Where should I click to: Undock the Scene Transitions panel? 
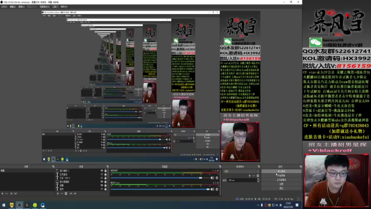(259, 167)
